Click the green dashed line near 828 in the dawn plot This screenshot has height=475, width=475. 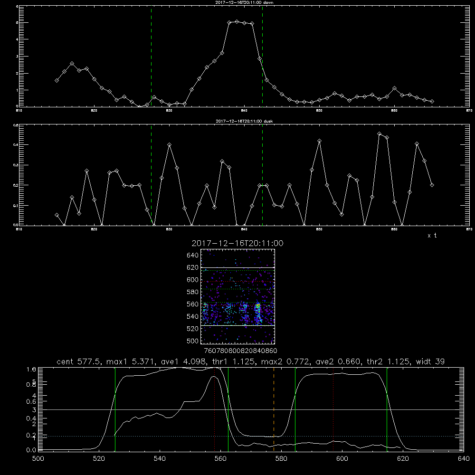coord(151,56)
